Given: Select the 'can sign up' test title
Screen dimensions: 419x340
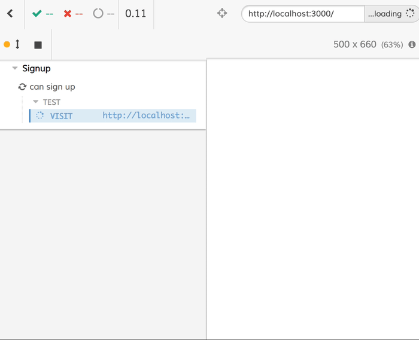Looking at the screenshot, I should 53,87.
